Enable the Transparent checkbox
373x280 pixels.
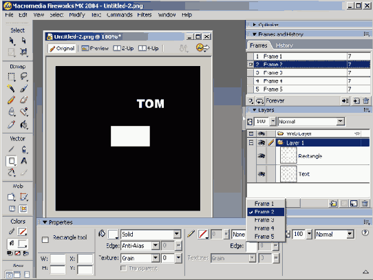click(x=123, y=268)
